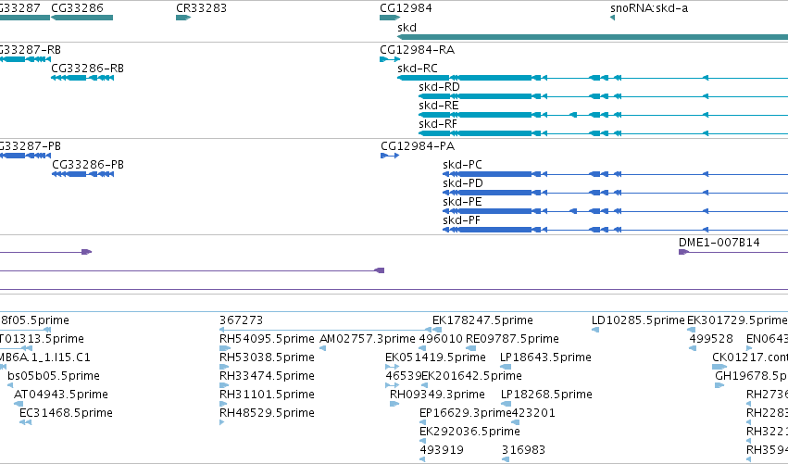
Task: Select the RE09787.5prime EST label
Action: pos(512,339)
